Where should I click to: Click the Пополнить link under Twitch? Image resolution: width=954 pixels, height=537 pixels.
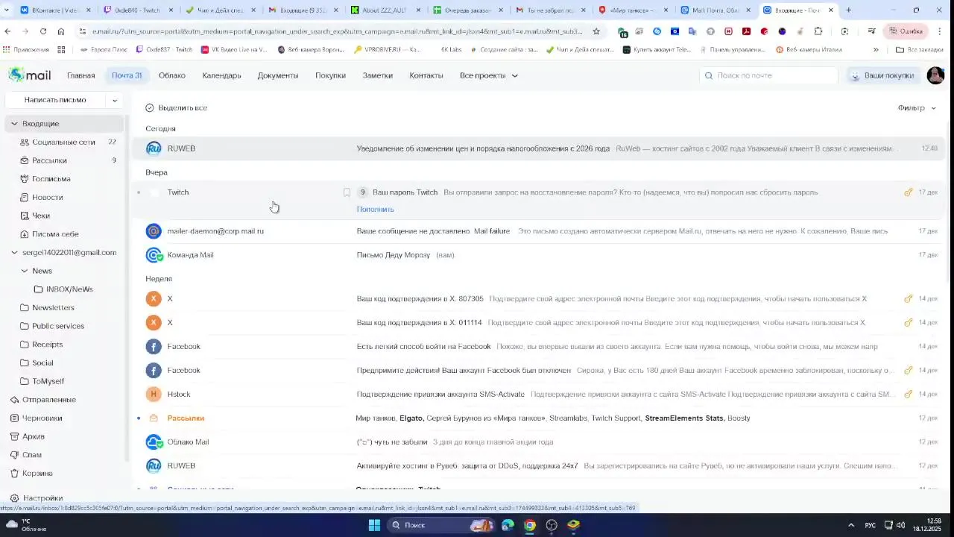pos(375,210)
